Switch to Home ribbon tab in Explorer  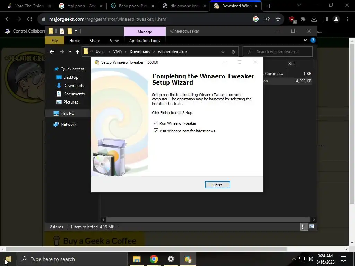pos(75,41)
